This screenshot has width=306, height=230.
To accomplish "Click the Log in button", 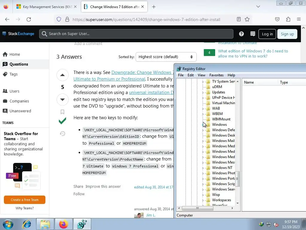I will coord(267,34).
